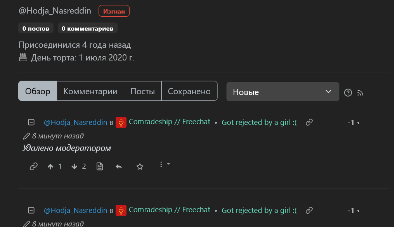Image resolution: width=395 pixels, height=228 pixels.
Task: Copy permalink of first comment
Action: coord(34,166)
